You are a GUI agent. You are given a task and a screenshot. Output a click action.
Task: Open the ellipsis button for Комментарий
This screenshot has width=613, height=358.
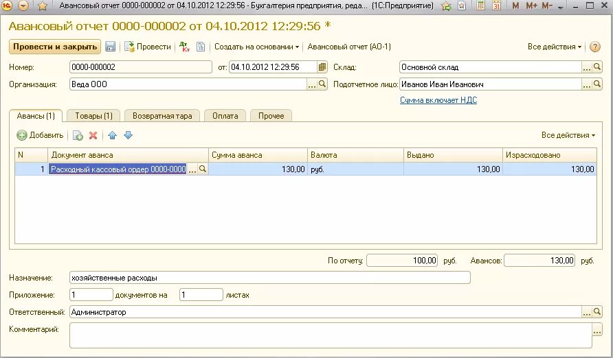point(597,330)
